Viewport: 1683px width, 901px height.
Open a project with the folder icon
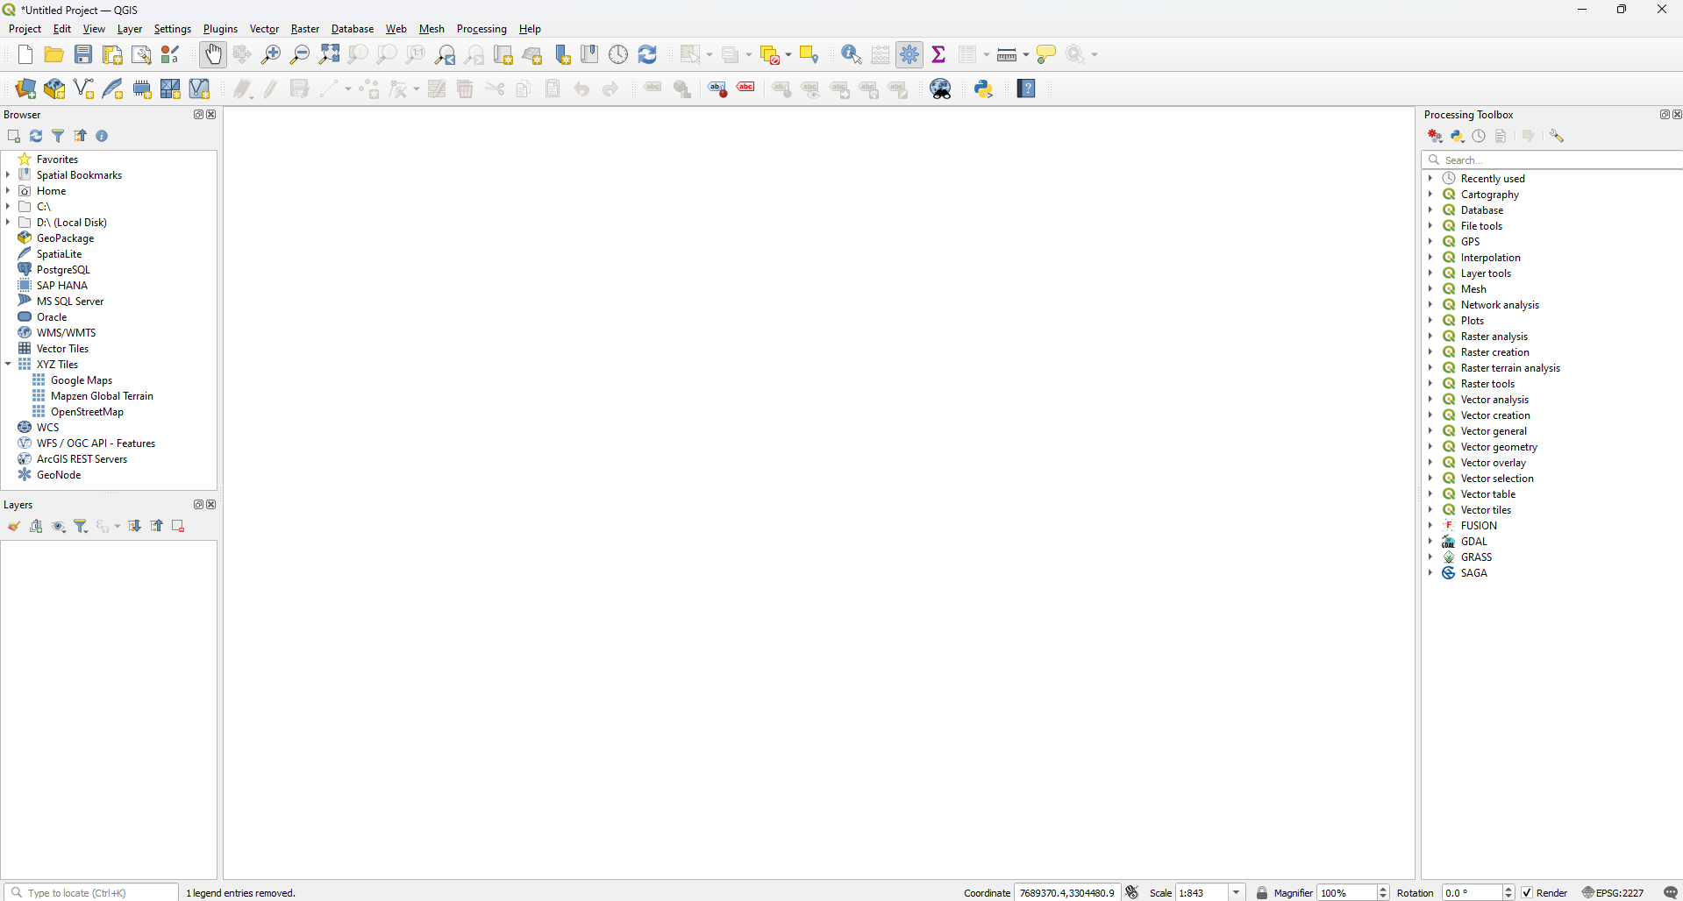[x=54, y=54]
